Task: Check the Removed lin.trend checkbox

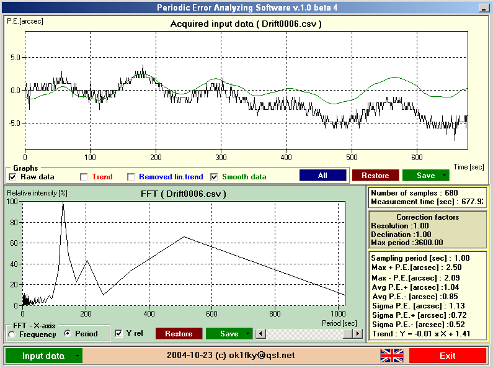Action: click(131, 177)
